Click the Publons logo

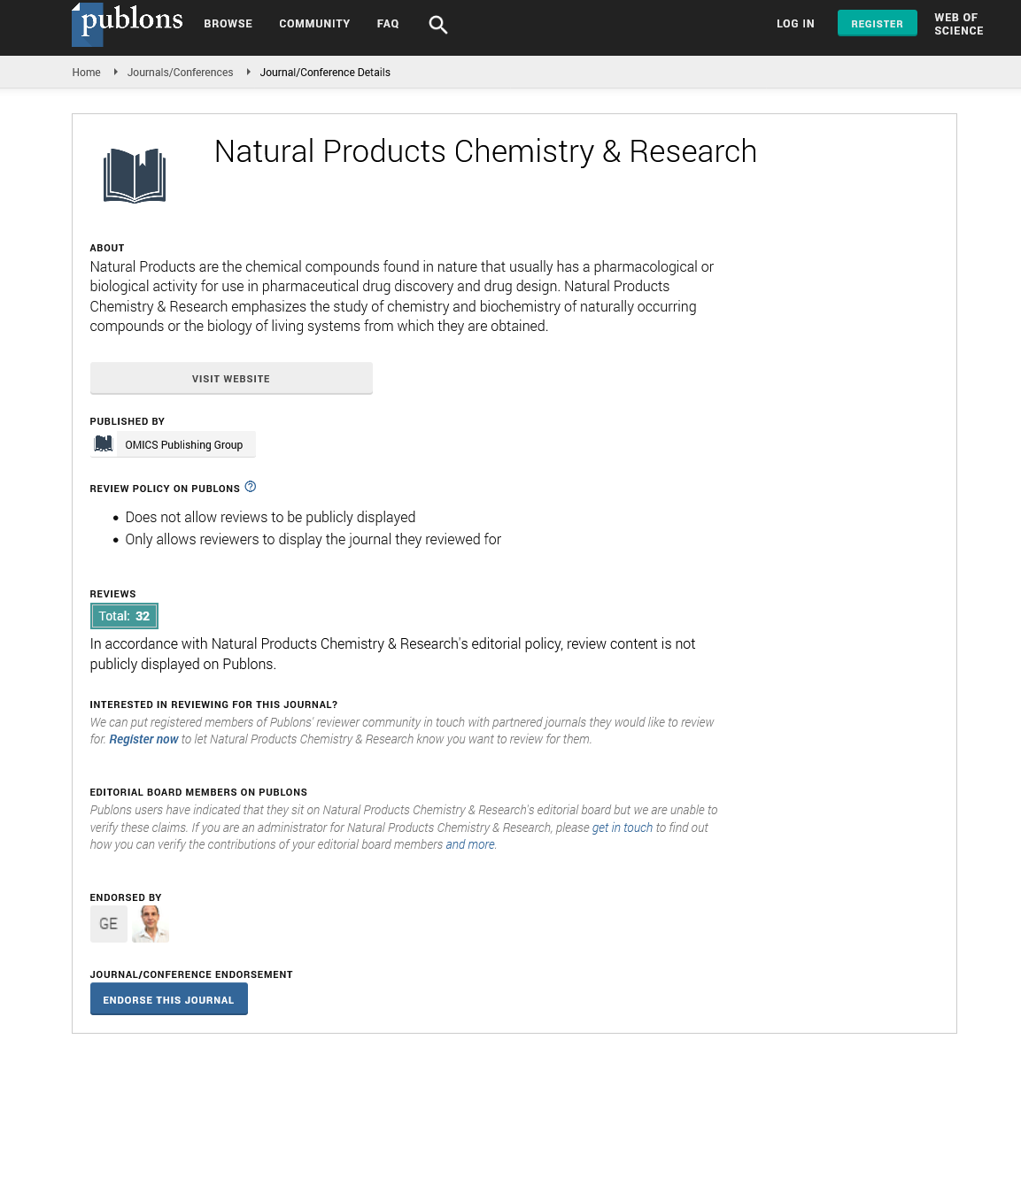127,24
